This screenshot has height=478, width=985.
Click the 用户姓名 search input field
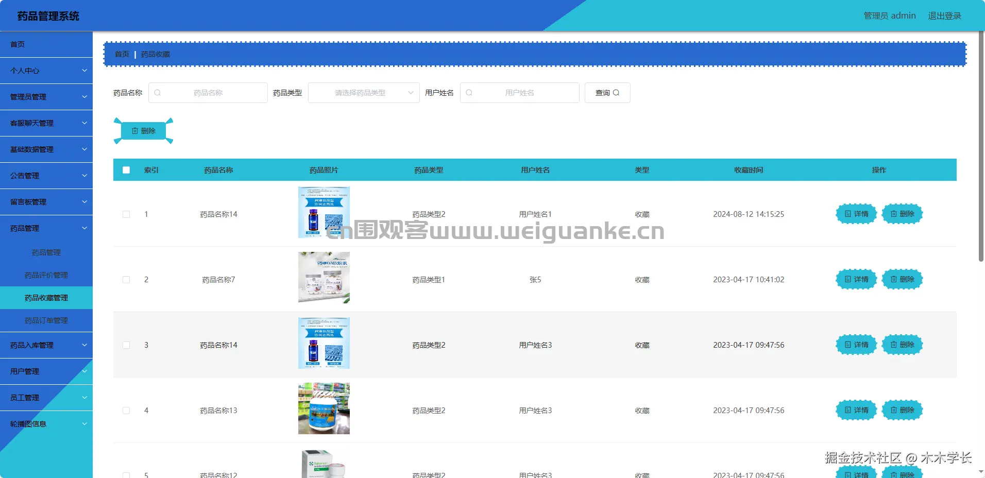click(x=520, y=93)
